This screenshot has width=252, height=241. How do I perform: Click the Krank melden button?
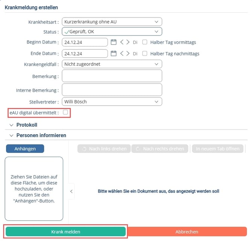click(65, 232)
